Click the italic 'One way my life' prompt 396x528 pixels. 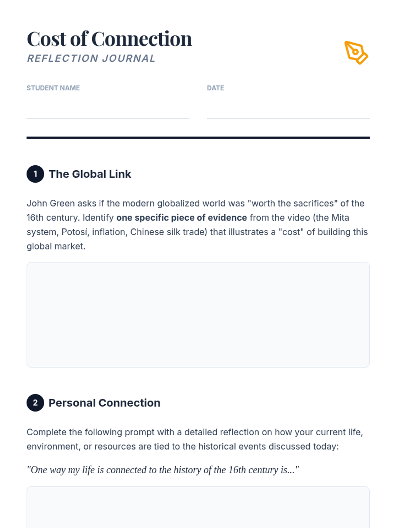163,470
